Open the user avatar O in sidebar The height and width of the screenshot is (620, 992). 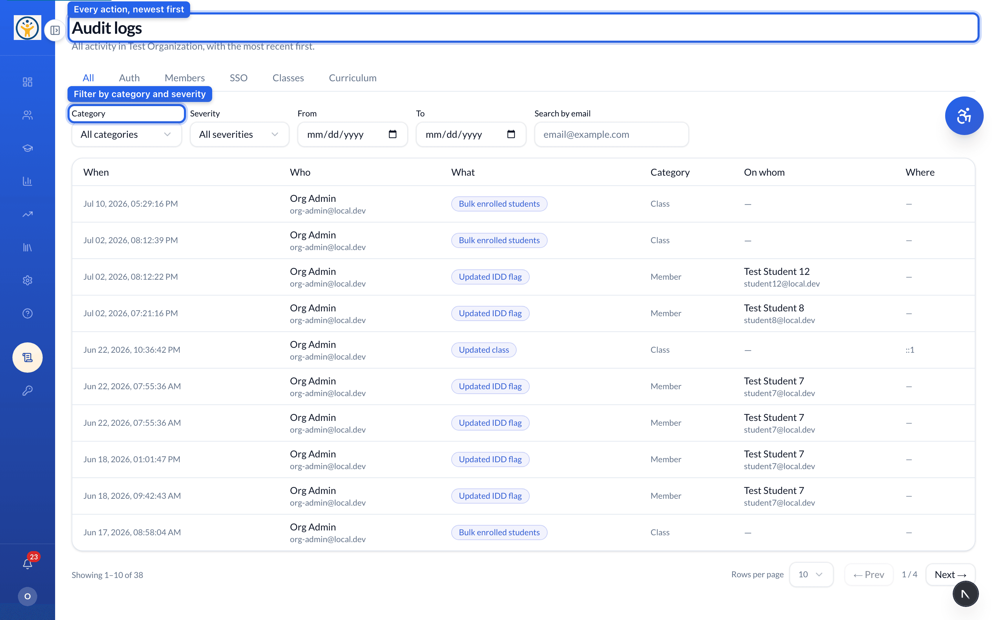coord(28,596)
